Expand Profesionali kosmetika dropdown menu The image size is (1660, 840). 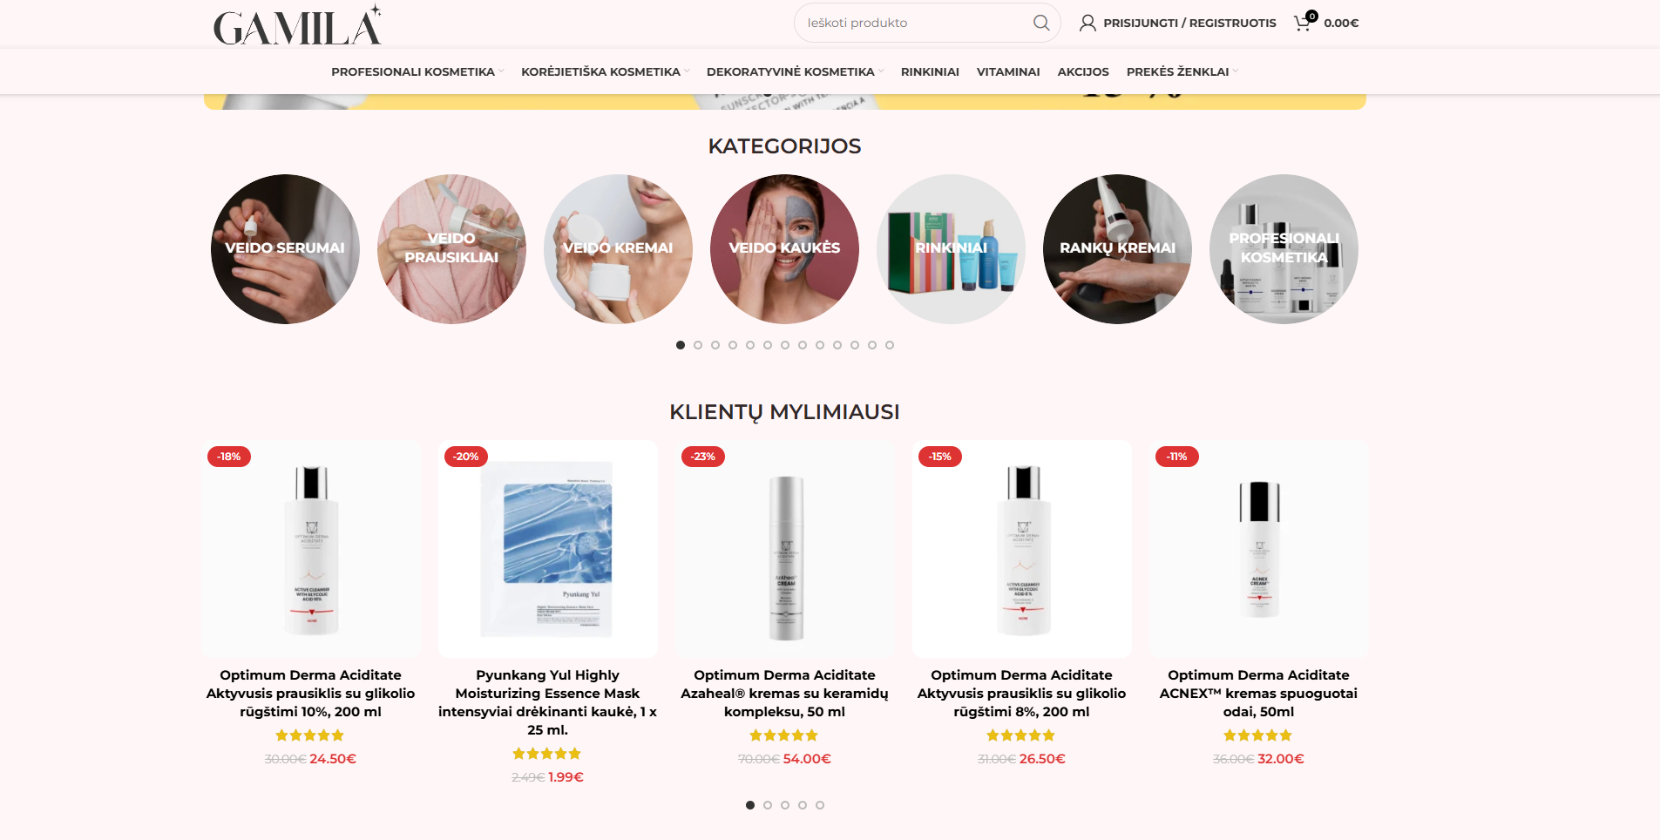tap(417, 71)
